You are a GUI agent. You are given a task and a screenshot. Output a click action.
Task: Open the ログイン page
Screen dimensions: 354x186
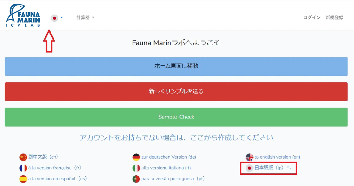pyautogui.click(x=312, y=17)
